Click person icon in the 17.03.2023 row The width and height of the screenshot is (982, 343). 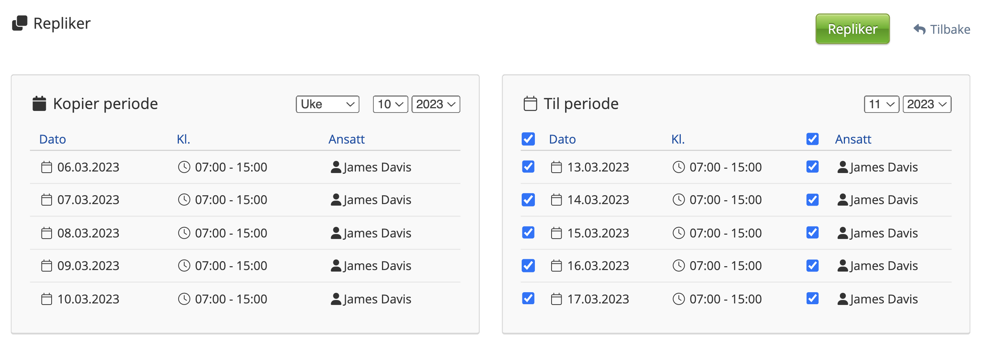(x=843, y=299)
